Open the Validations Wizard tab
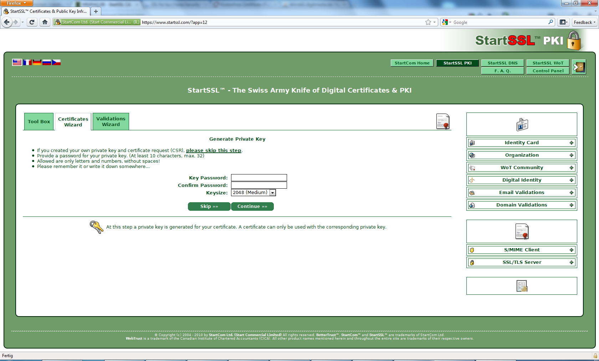599x361 pixels. [x=111, y=121]
